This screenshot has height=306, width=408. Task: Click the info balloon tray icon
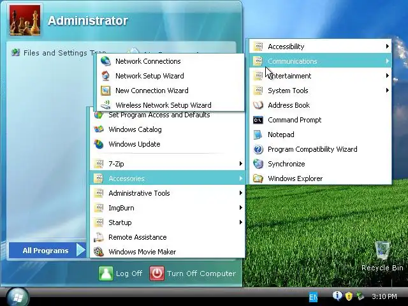[x=337, y=296]
